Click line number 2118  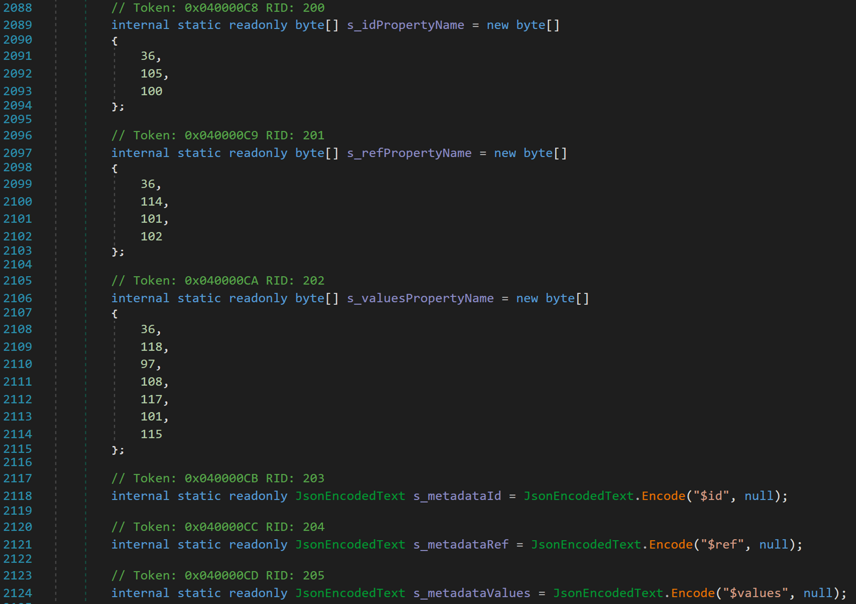(x=18, y=496)
